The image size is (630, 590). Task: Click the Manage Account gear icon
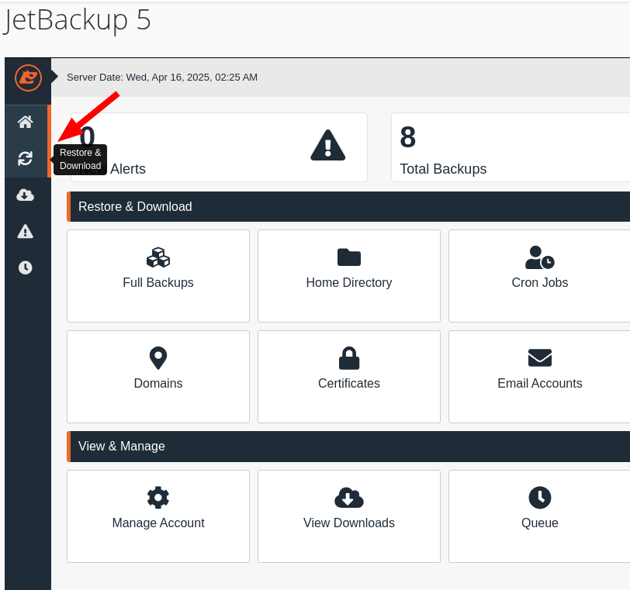pos(158,498)
